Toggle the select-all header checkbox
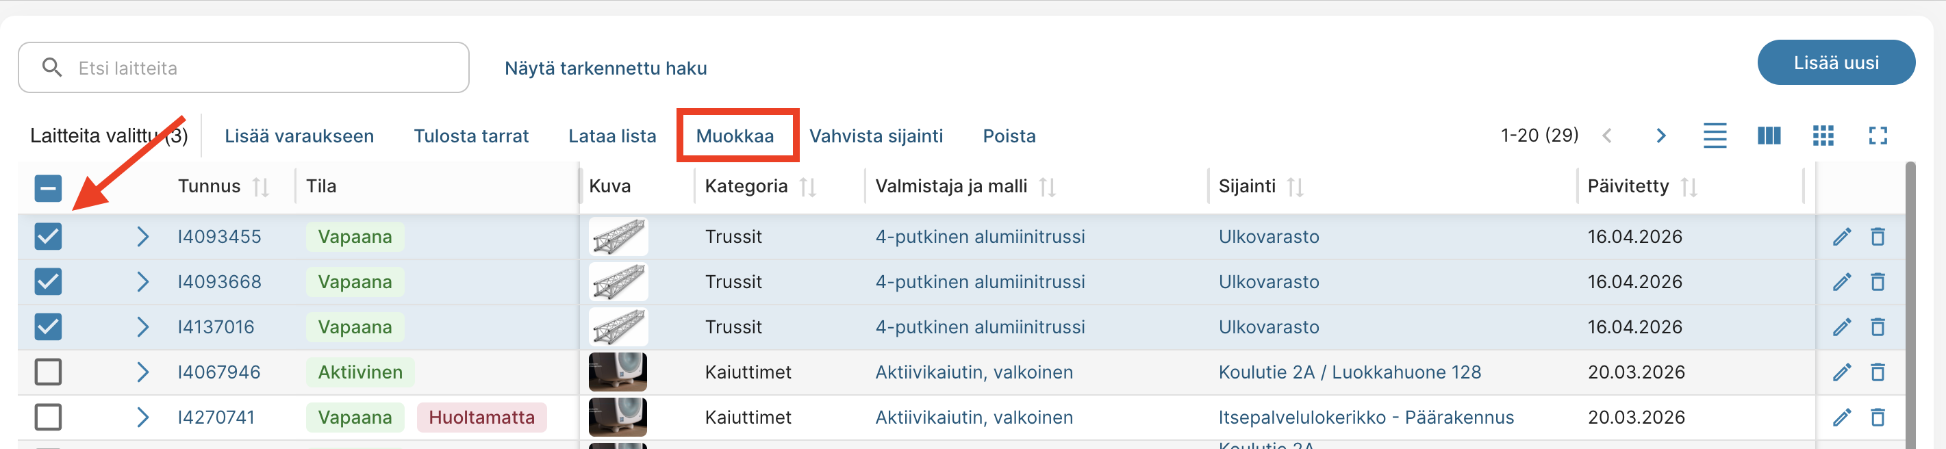 point(49,188)
